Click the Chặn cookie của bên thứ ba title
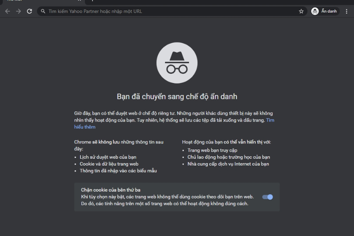This screenshot has width=354, height=236. 110,190
